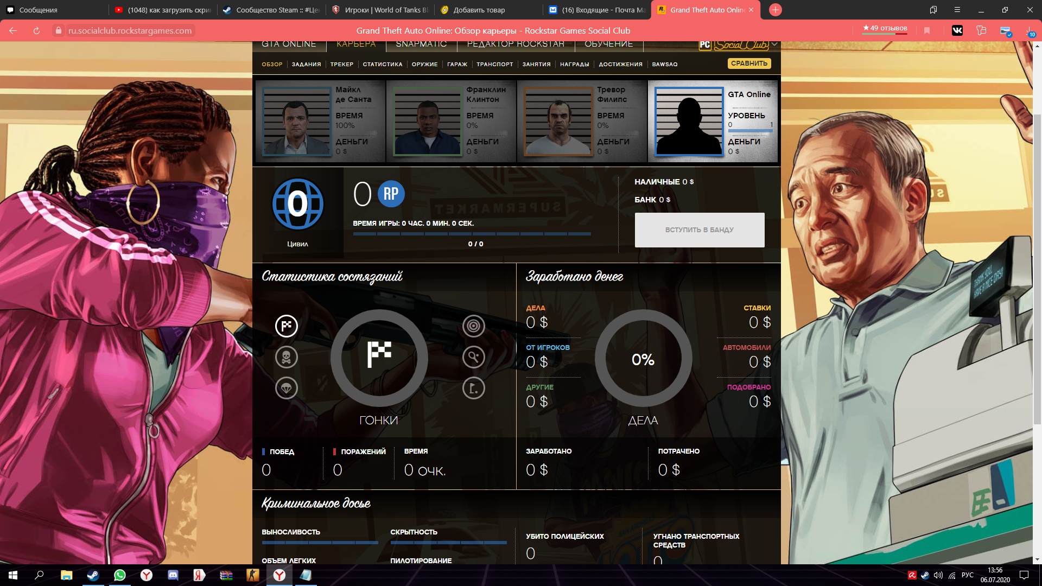Click the ГОНКИ circular gauge
Image resolution: width=1042 pixels, height=586 pixels.
(x=379, y=358)
